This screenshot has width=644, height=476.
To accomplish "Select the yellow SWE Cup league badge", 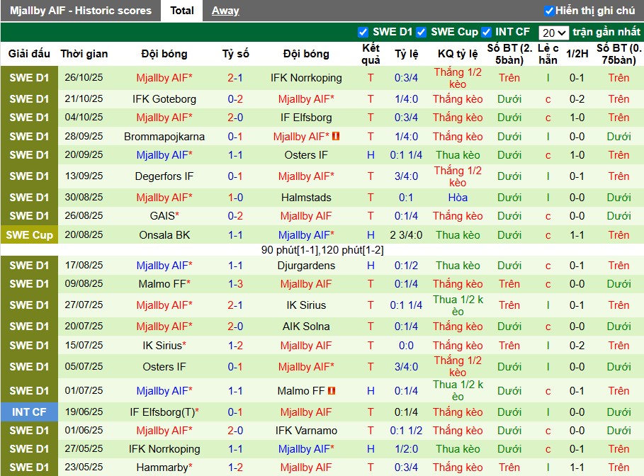I will point(29,235).
